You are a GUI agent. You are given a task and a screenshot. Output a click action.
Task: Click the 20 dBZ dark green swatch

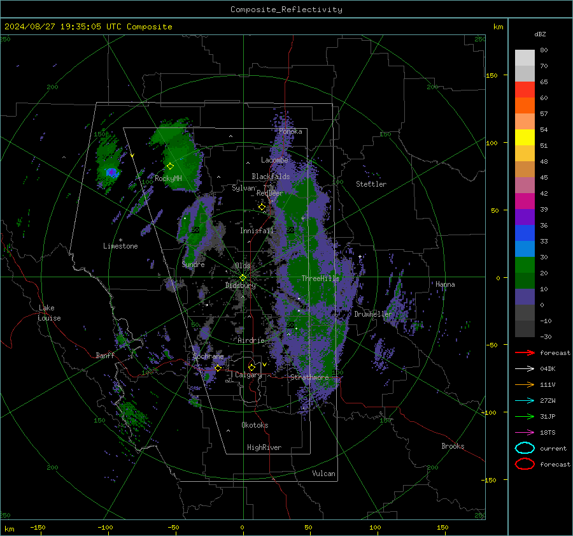coord(525,280)
